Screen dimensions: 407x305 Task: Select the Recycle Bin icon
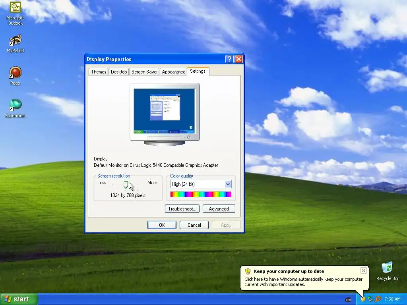pyautogui.click(x=387, y=271)
